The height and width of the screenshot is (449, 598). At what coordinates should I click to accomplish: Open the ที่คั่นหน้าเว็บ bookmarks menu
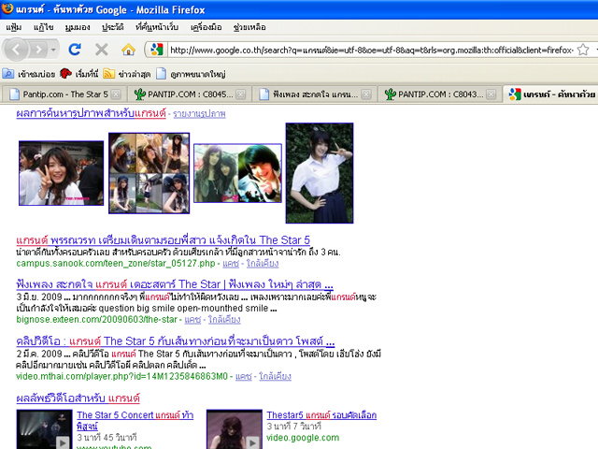[x=157, y=27]
